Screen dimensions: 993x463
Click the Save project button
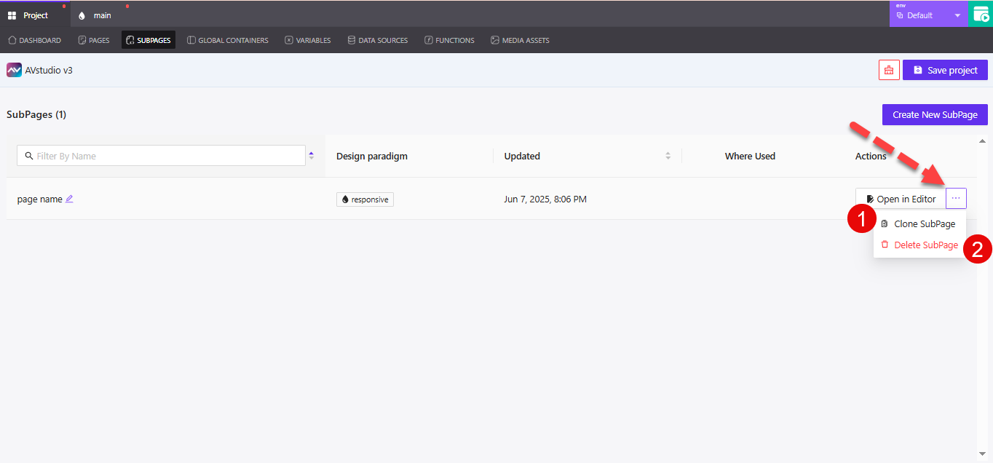tap(945, 69)
